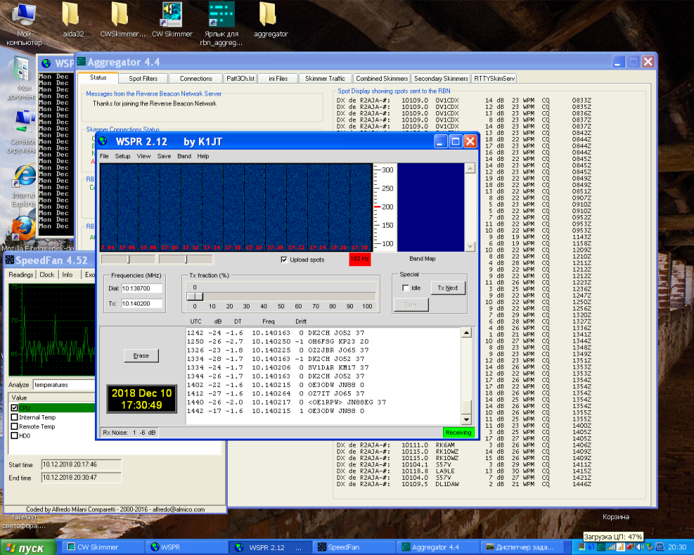Click the Start button on the taskbar

point(28,547)
